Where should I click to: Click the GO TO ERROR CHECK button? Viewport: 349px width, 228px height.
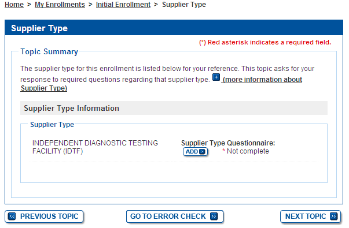click(175, 216)
